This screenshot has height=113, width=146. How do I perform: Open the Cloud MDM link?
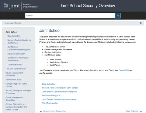(124, 70)
